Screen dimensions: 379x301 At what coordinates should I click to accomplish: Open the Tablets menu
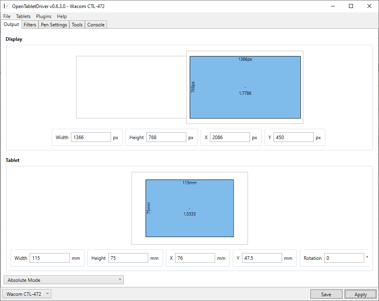pos(23,16)
